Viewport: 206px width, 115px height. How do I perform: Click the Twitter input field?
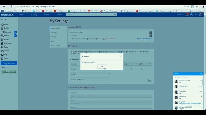point(111,103)
